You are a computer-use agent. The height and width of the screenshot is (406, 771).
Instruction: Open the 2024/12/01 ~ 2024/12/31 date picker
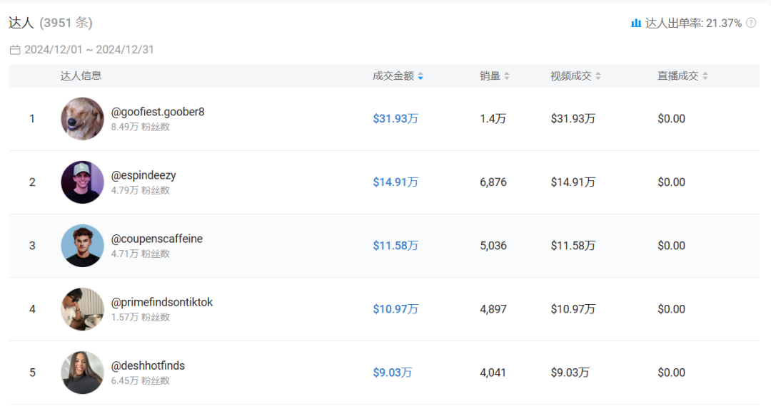coord(89,50)
